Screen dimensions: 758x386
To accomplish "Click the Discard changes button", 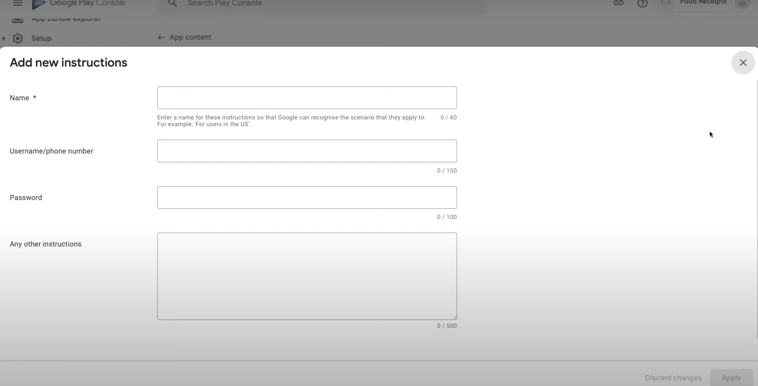I will [673, 378].
